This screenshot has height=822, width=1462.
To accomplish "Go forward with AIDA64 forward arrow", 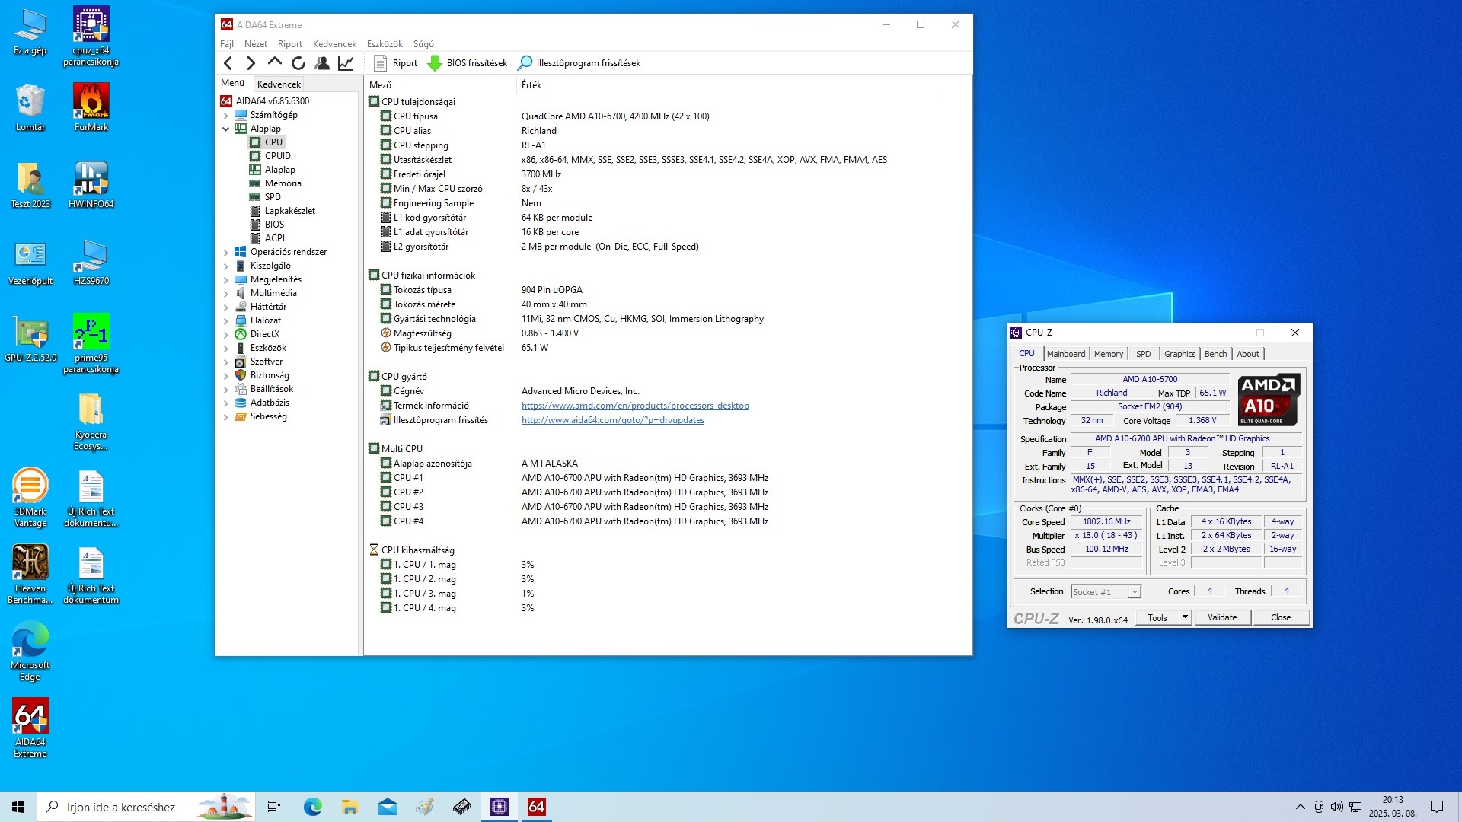I will (251, 63).
